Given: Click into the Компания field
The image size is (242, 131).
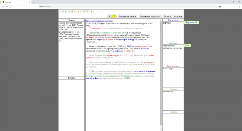Looking at the screenshot, I should click(173, 54).
